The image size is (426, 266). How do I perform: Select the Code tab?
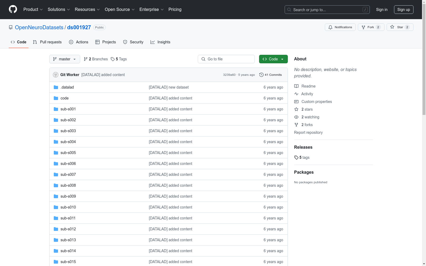click(x=19, y=42)
